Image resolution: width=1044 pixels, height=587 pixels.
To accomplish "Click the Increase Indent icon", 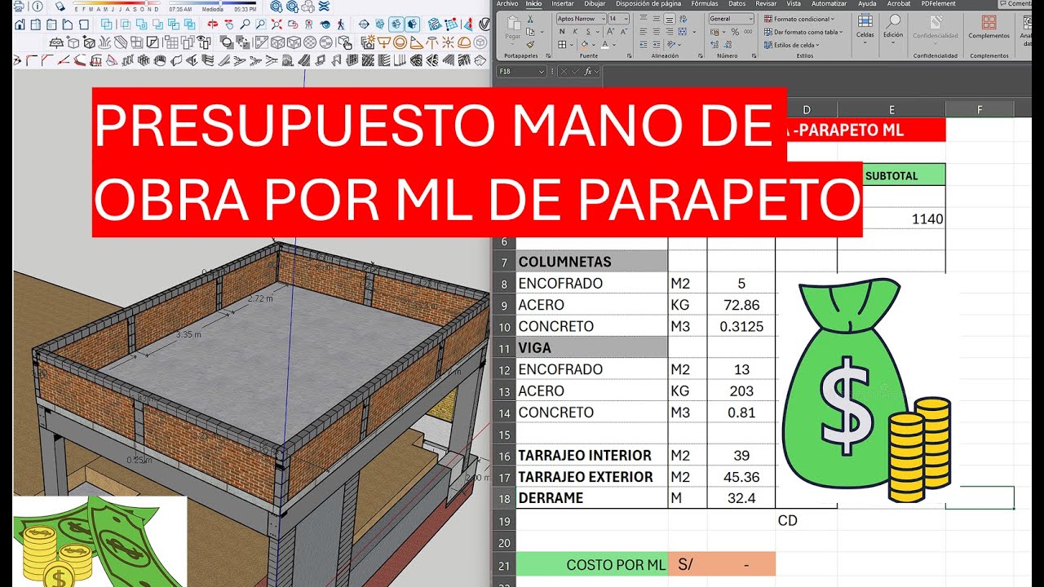I will (657, 45).
